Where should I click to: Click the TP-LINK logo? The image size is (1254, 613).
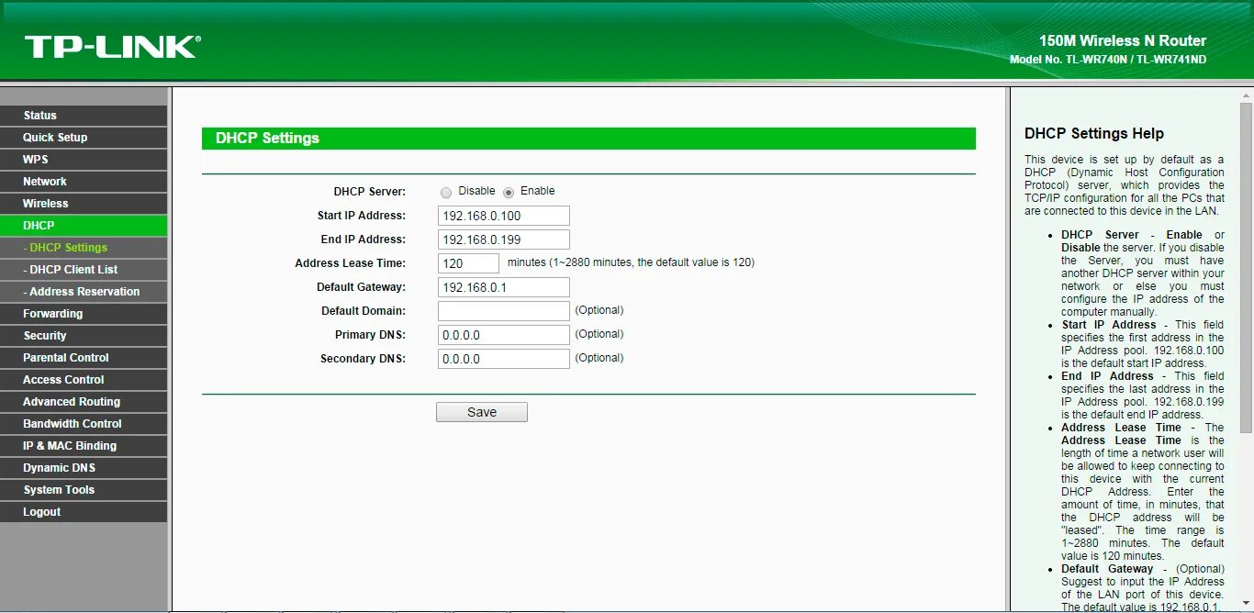[113, 48]
